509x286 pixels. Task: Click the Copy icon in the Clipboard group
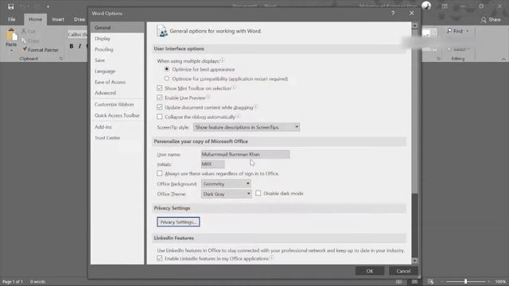tap(24, 41)
